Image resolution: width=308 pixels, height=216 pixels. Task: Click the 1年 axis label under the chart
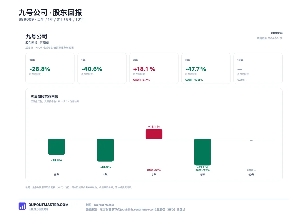105,175
